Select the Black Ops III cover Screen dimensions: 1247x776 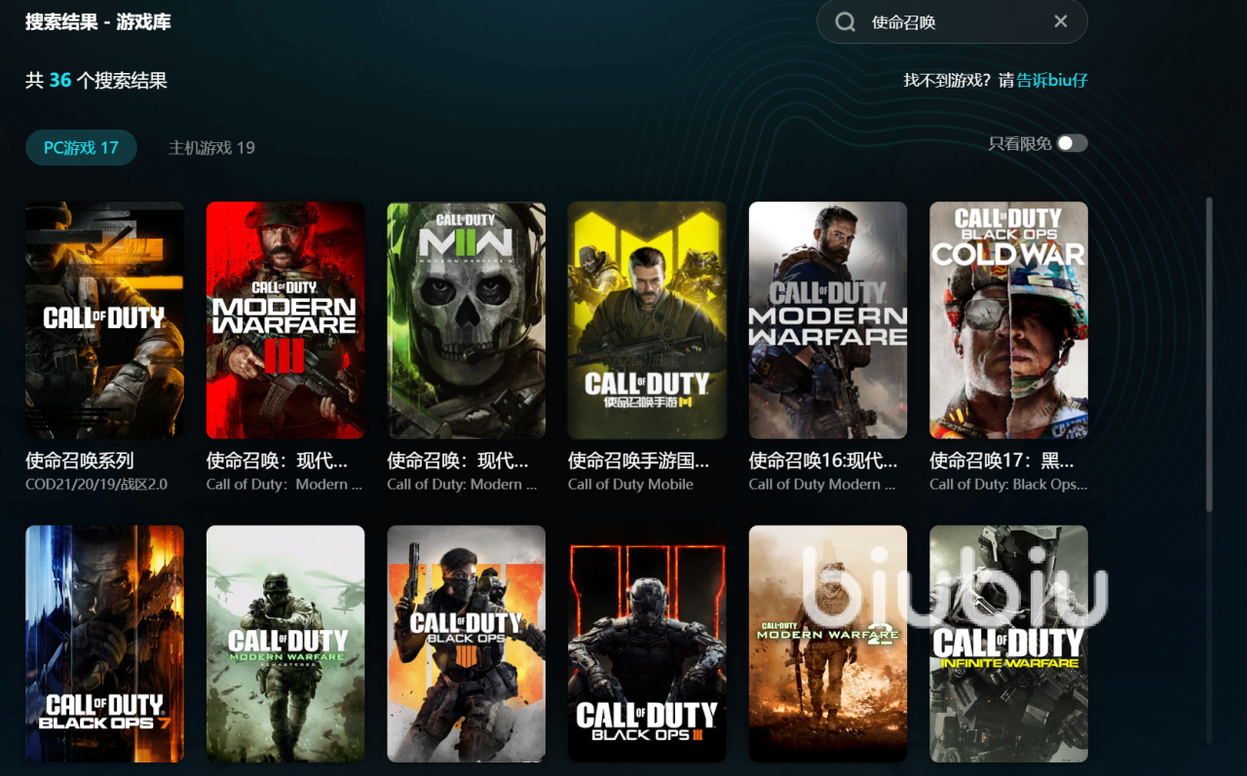[647, 644]
